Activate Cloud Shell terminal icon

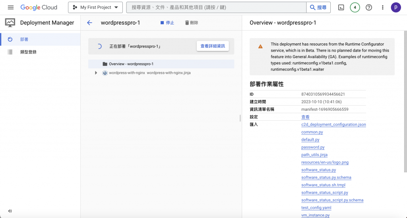pyautogui.click(x=341, y=8)
